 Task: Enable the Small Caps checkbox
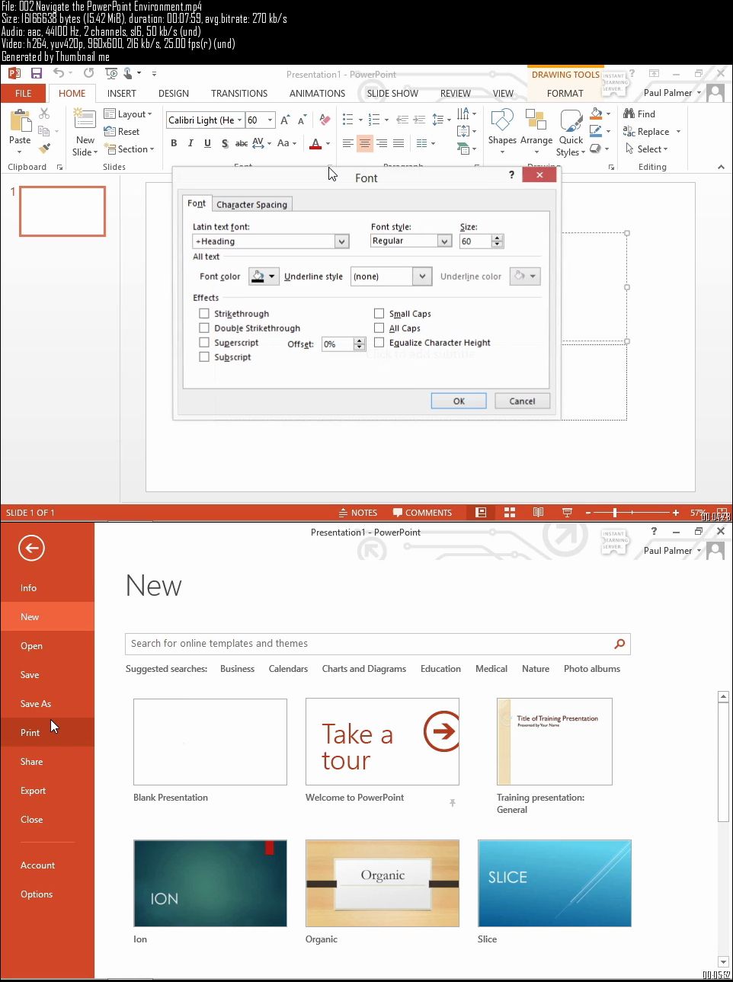tap(379, 313)
